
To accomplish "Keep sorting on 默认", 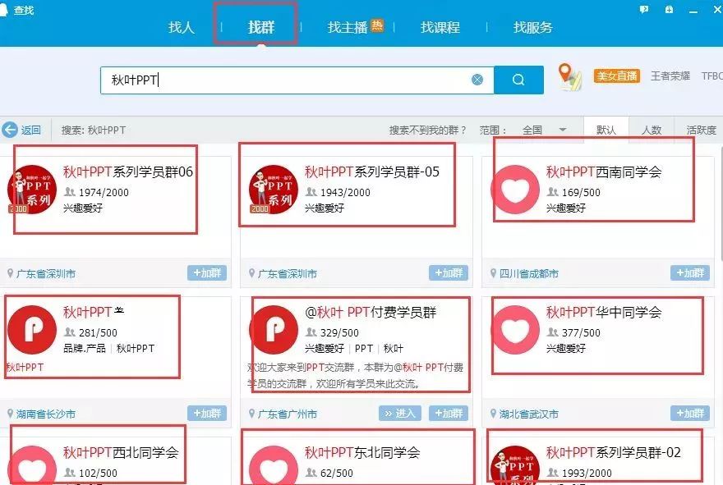I will point(606,130).
